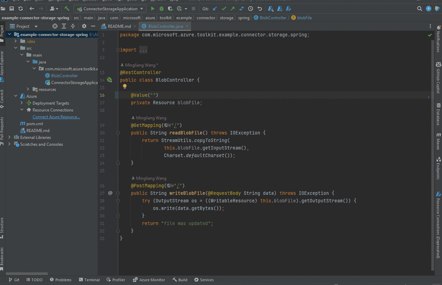Run ConnectorStorageApplication with the green play icon
This screenshot has height=285, width=442.
152,9
